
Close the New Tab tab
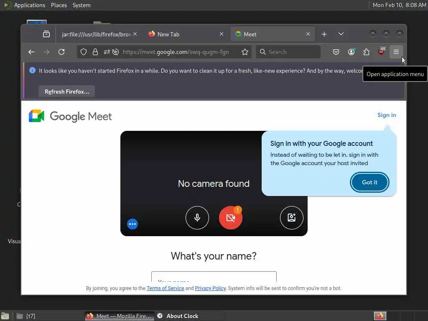pyautogui.click(x=222, y=34)
